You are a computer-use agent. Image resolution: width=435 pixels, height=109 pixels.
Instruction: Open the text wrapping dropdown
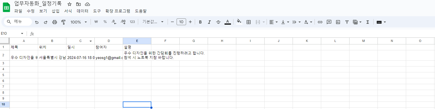pyautogui.click(x=296, y=22)
